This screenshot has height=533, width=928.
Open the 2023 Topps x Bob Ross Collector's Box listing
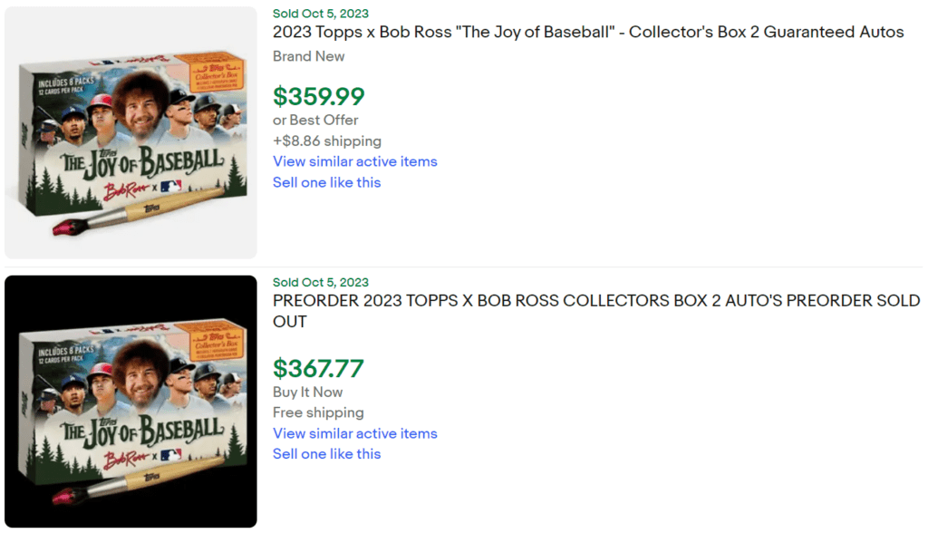point(587,32)
